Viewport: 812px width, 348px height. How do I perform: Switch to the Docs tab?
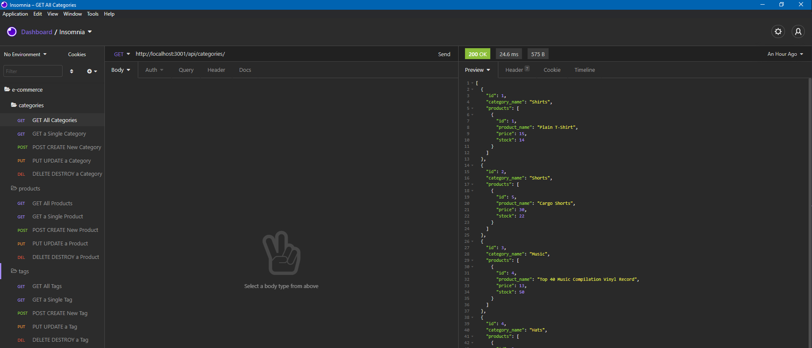click(x=245, y=70)
